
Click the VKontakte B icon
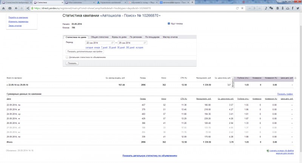pos(277,8)
